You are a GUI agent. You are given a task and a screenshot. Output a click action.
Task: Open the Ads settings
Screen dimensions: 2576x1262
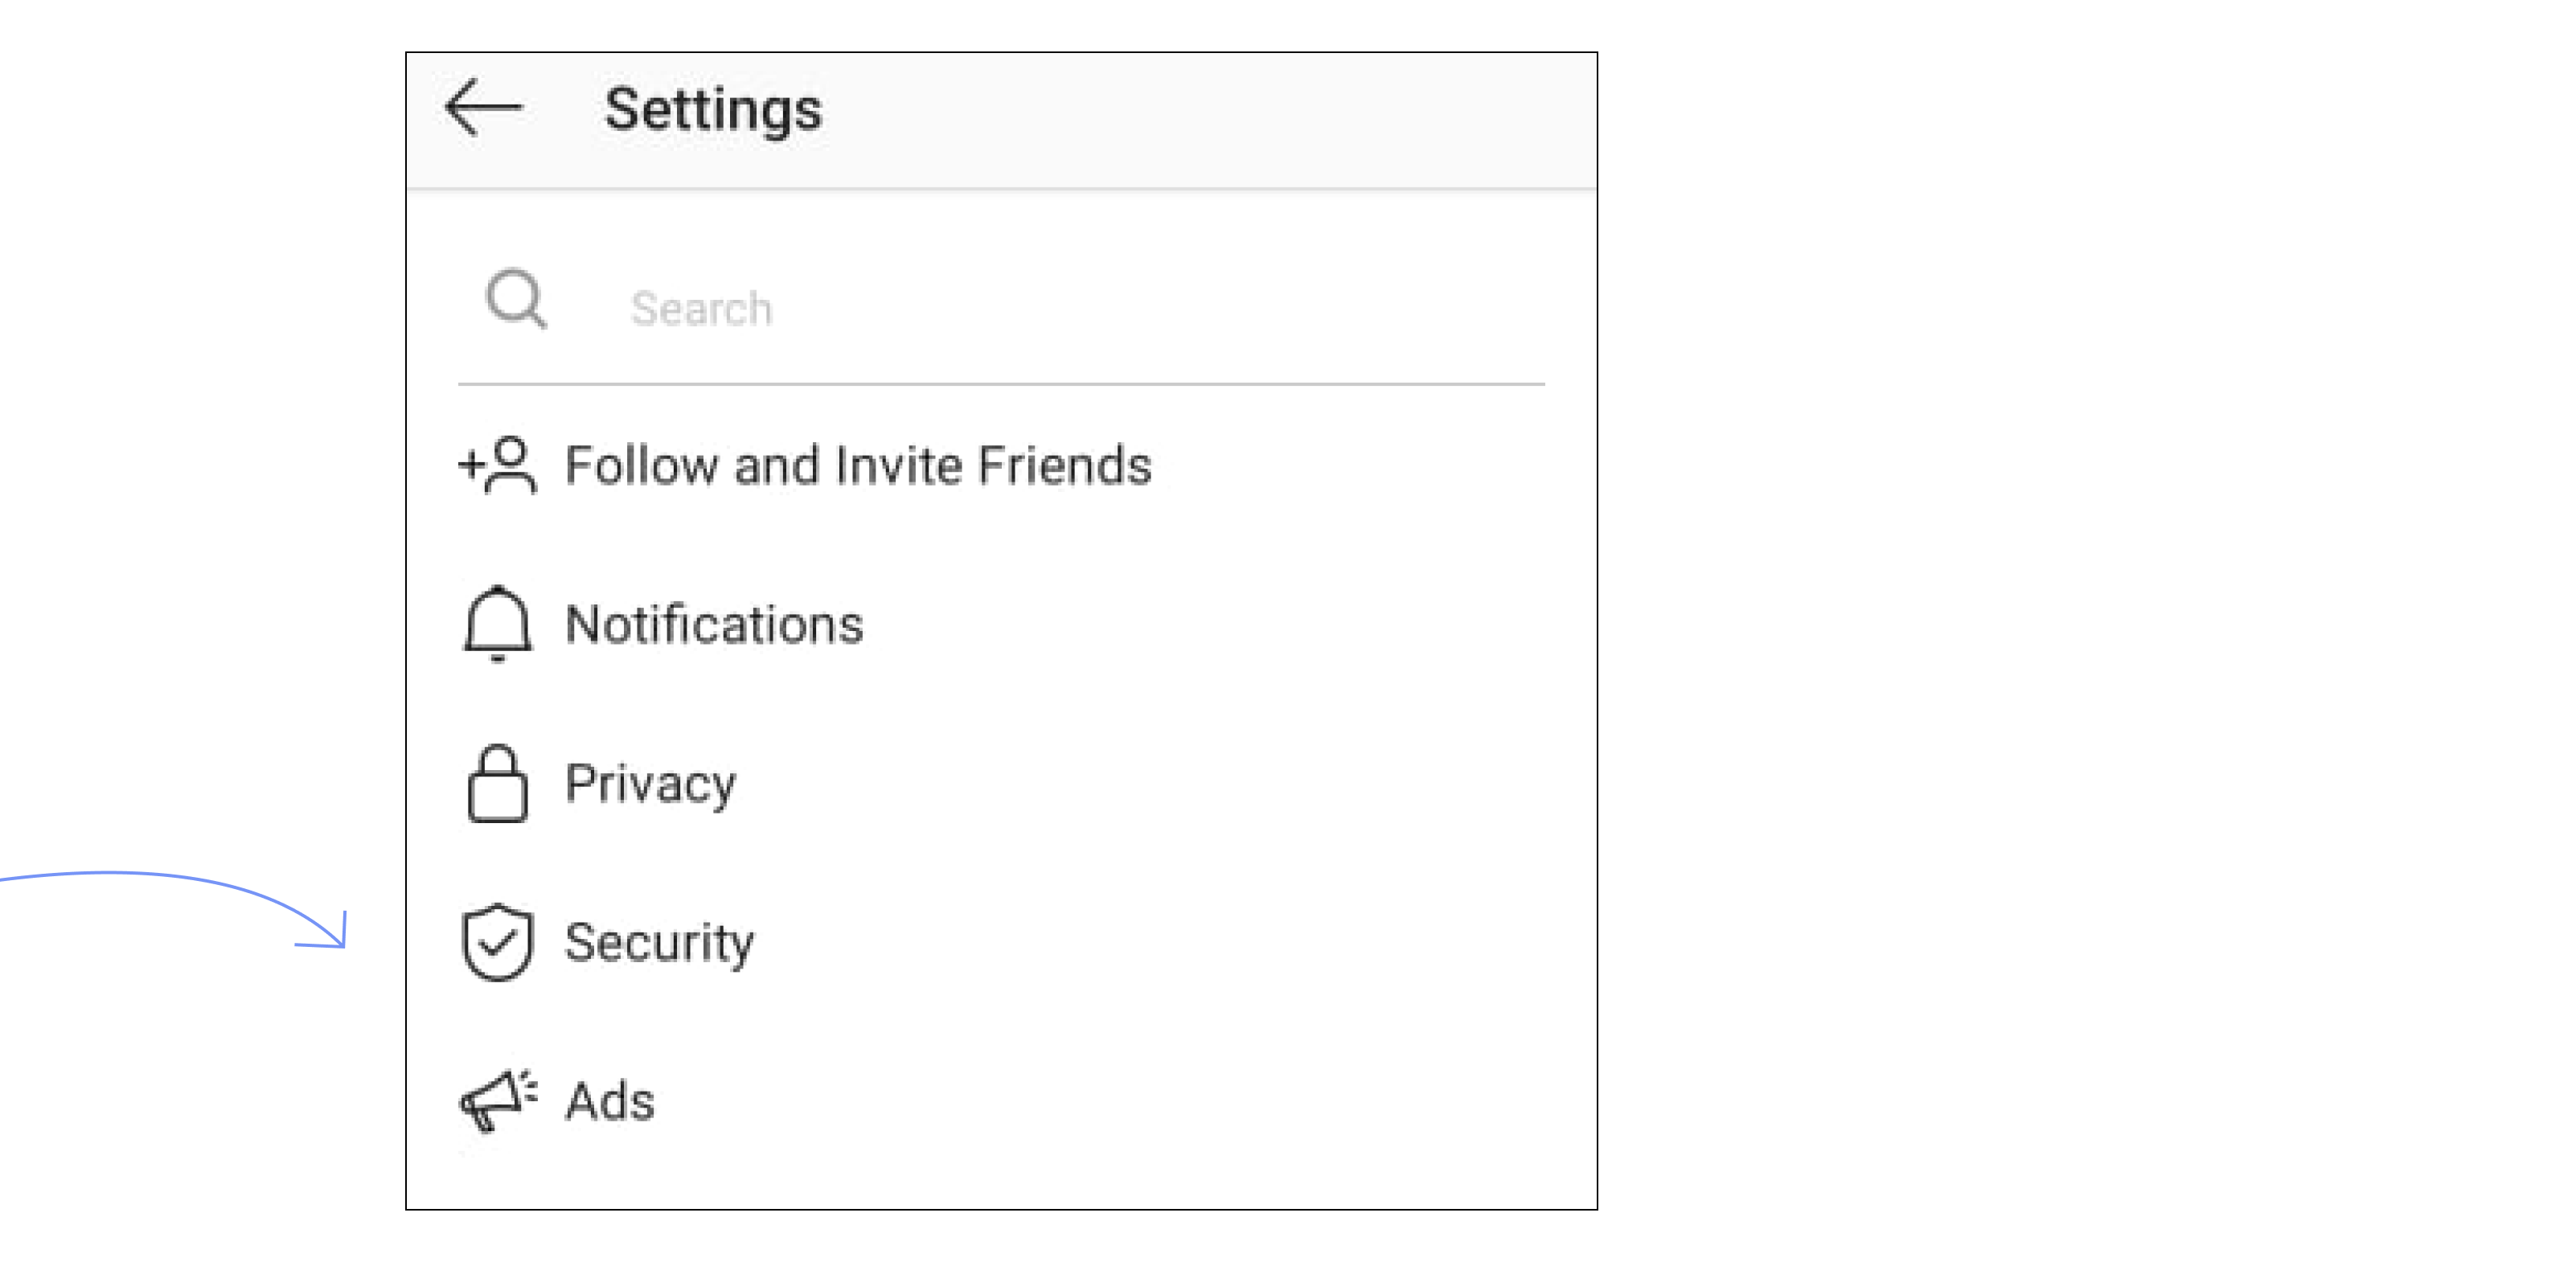point(1001,1100)
